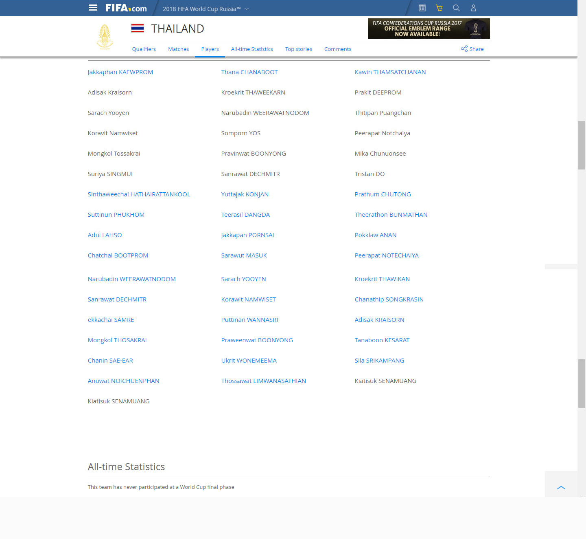The image size is (586, 539).
Task: Click the upper page scrollbar thumb
Action: point(582,145)
